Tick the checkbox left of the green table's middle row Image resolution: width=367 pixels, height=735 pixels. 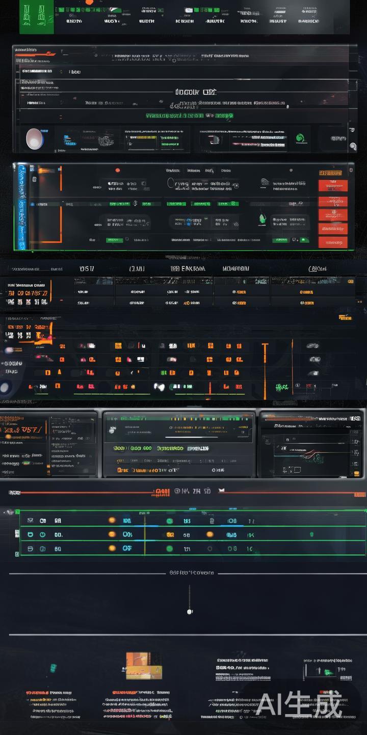pyautogui.click(x=17, y=534)
